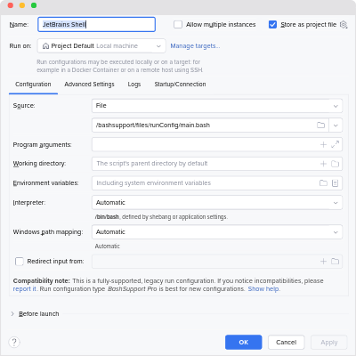The height and width of the screenshot is (356, 356).
Task: Insert macro into Working directory field
Action: click(x=323, y=164)
